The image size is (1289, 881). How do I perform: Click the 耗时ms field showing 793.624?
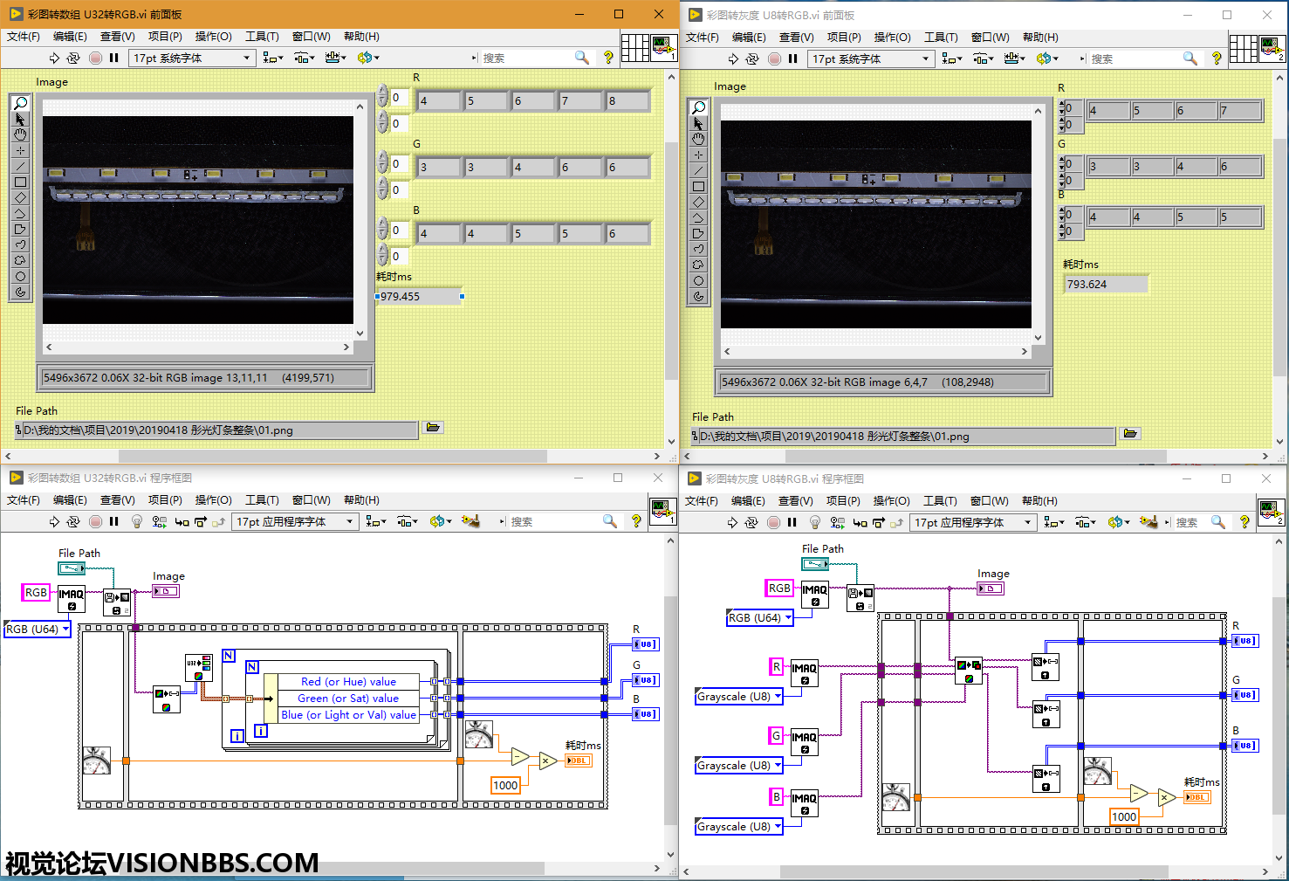coord(1105,284)
